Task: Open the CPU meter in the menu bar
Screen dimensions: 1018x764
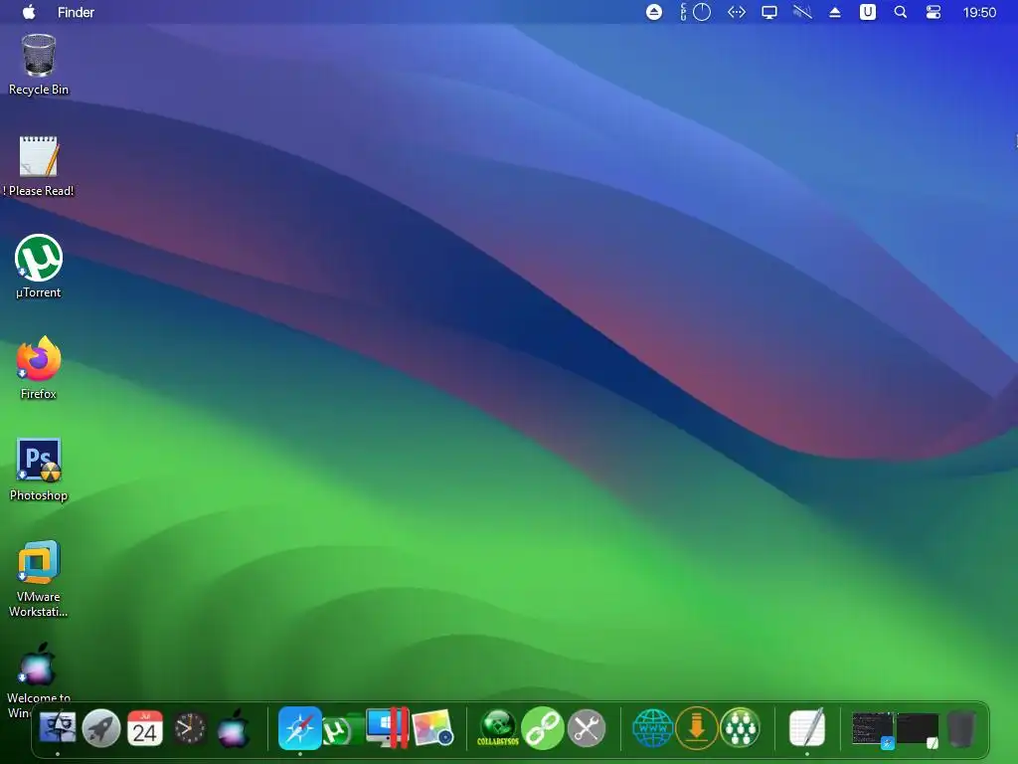Action: pos(696,12)
